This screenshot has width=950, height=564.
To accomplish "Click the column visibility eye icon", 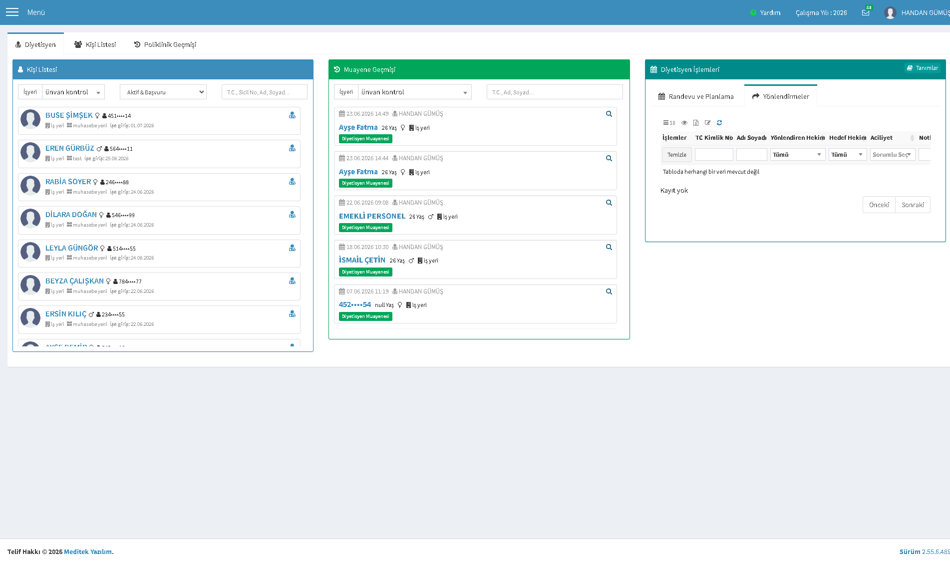I will click(x=684, y=123).
